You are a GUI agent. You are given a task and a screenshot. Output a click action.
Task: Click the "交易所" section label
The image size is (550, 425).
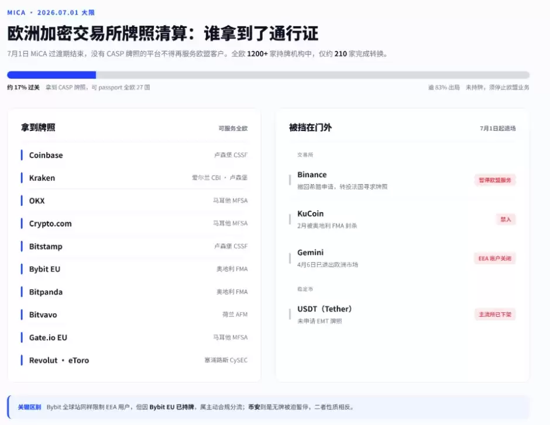tap(305, 154)
